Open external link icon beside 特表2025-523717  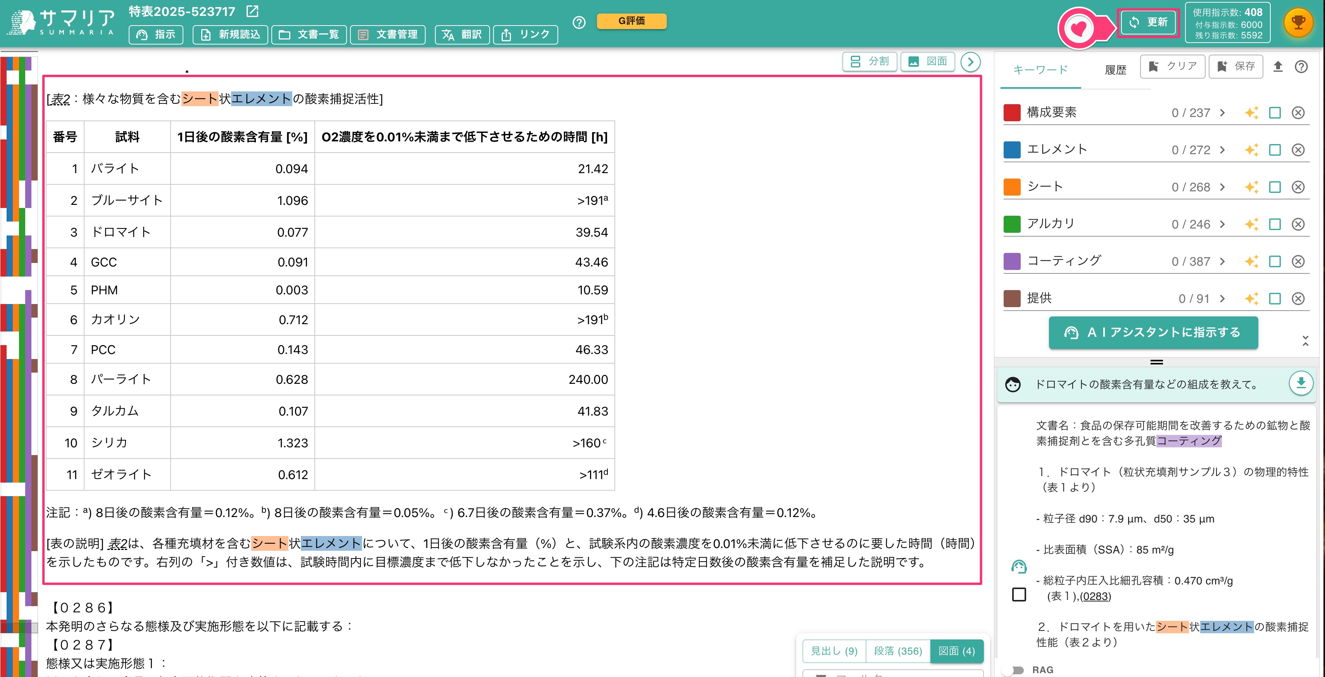[x=252, y=11]
